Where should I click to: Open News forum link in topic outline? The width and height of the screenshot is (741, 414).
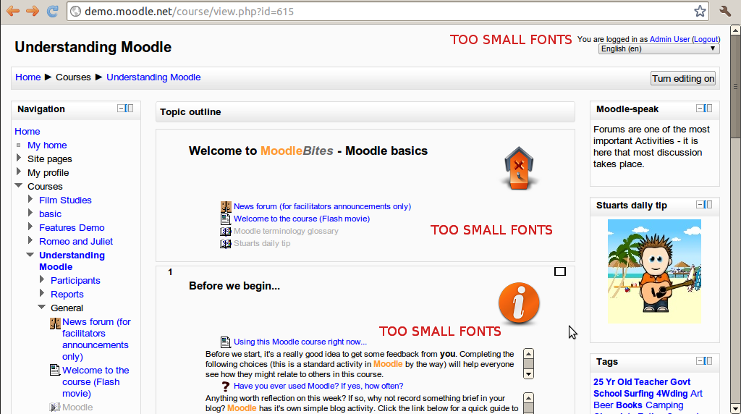click(322, 206)
